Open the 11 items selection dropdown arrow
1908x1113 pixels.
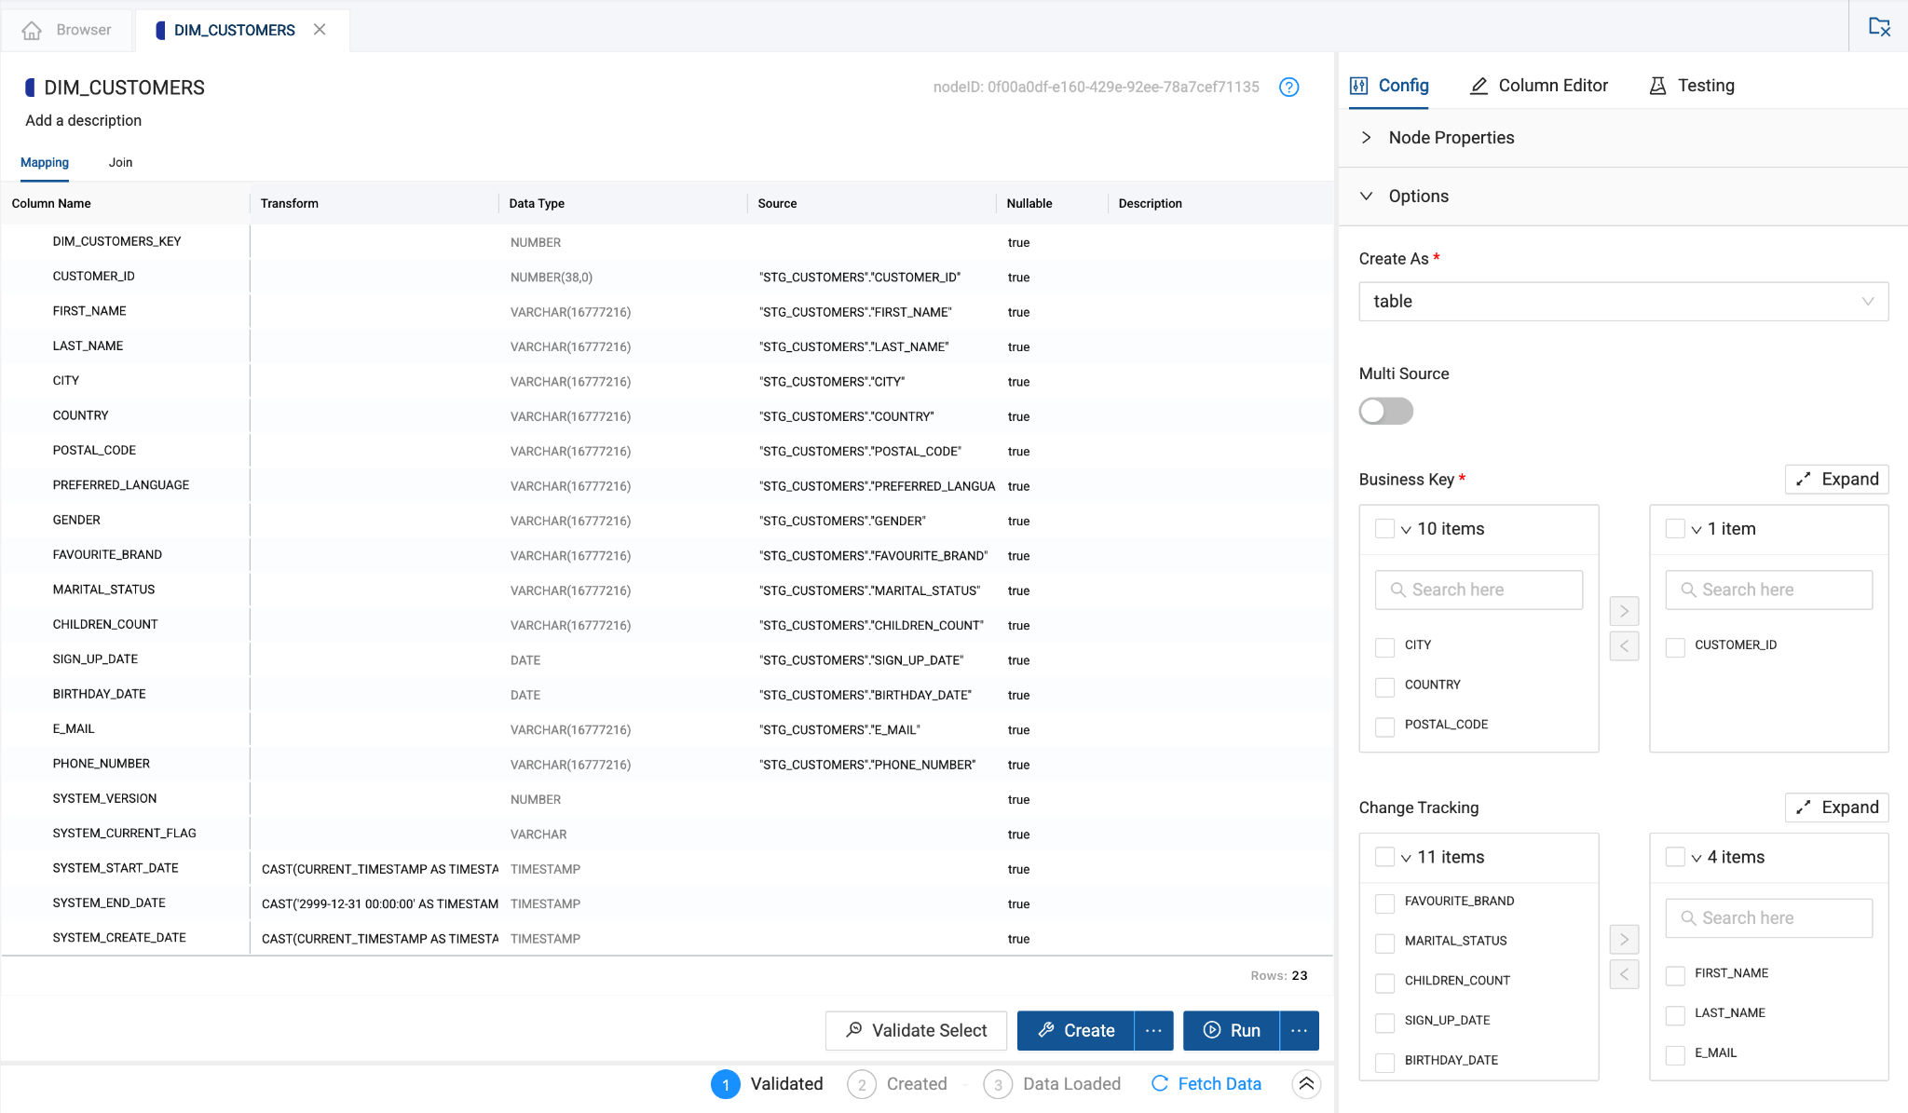(1406, 858)
